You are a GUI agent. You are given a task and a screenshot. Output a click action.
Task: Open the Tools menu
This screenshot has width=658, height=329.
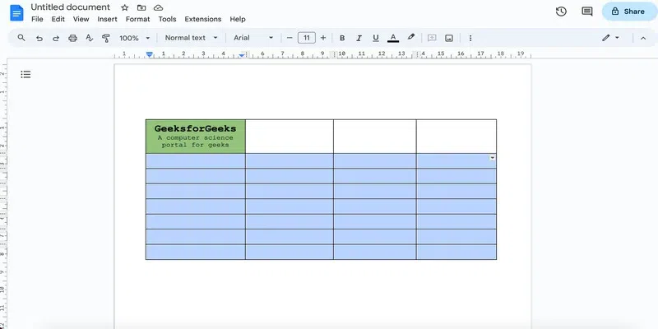pos(167,19)
